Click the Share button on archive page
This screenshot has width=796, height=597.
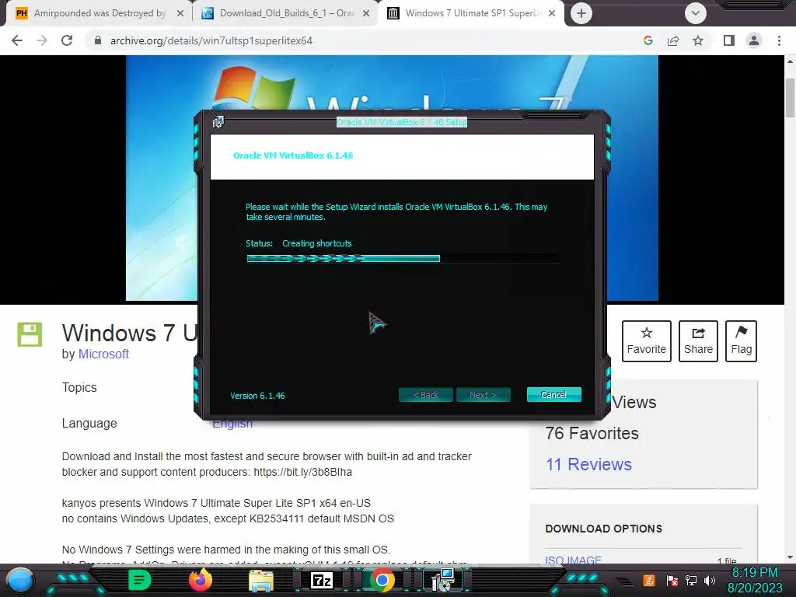(698, 341)
